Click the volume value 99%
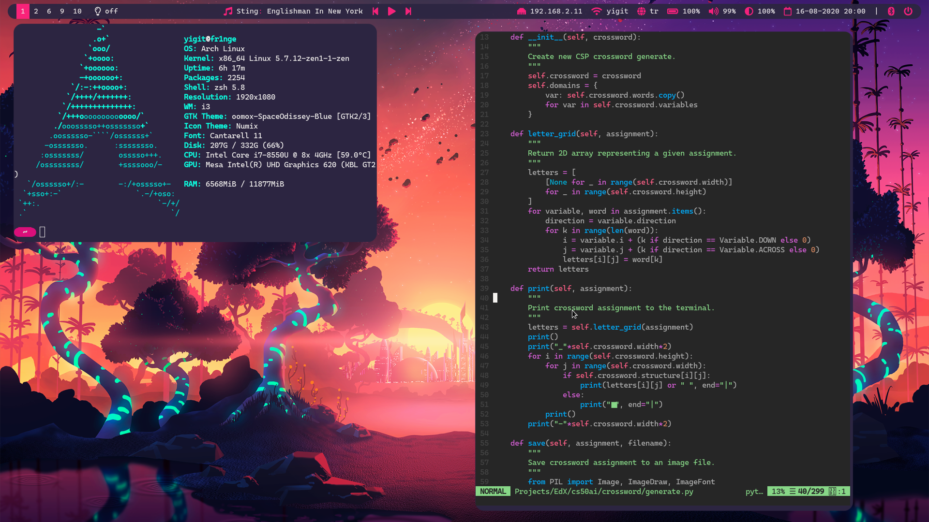The height and width of the screenshot is (522, 929). (x=729, y=11)
